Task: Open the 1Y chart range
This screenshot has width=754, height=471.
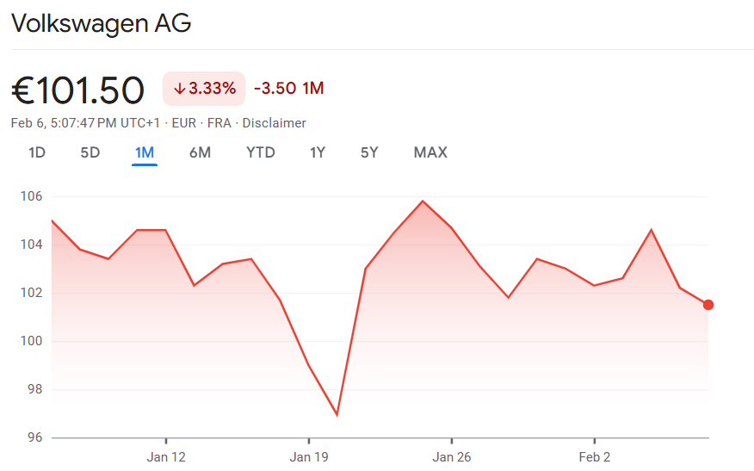Action: (318, 152)
